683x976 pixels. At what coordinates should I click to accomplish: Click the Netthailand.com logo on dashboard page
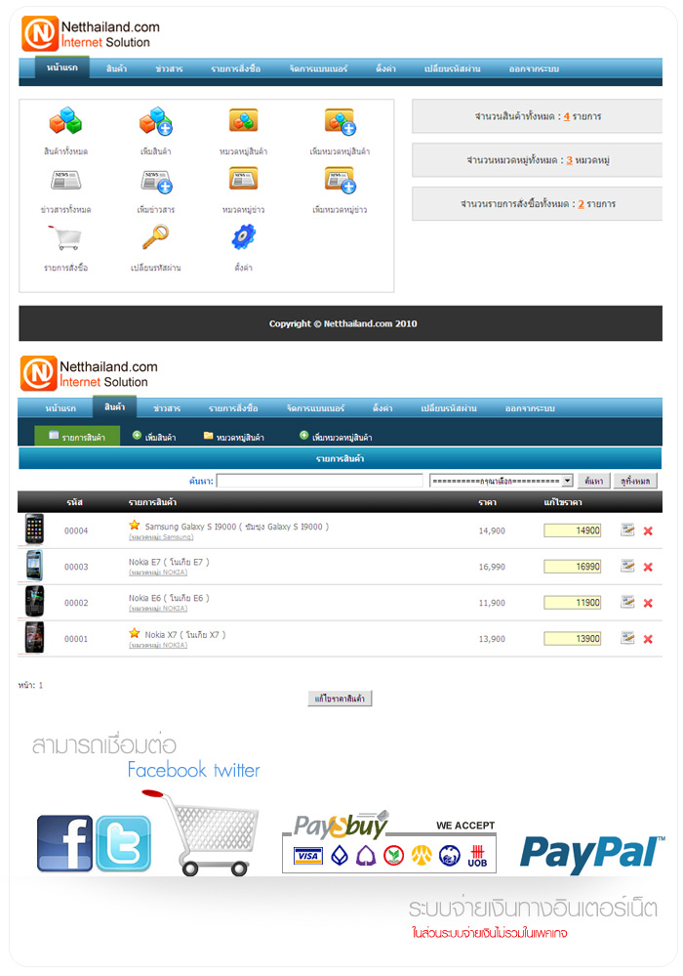tap(91, 33)
